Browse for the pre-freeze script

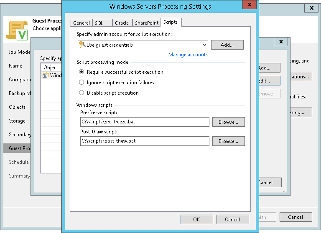tap(229, 122)
